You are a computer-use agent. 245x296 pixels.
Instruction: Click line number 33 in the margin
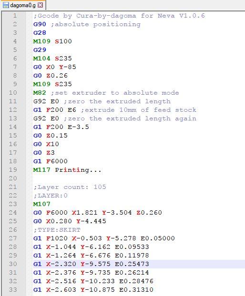(x=13, y=290)
